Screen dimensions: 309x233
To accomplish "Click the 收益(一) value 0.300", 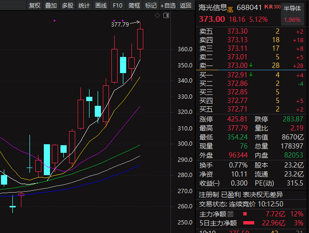I will [239, 183].
